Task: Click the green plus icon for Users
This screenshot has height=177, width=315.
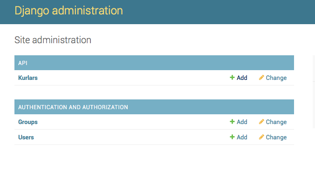Action: (x=232, y=137)
